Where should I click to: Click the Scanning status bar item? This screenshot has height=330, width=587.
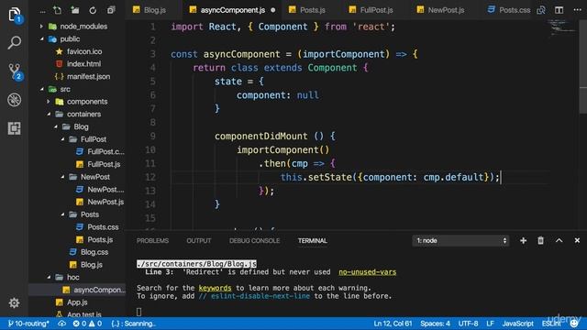point(134,324)
